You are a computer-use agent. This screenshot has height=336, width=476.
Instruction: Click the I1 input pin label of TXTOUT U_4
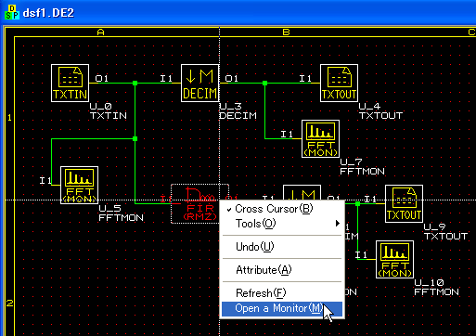(305, 78)
